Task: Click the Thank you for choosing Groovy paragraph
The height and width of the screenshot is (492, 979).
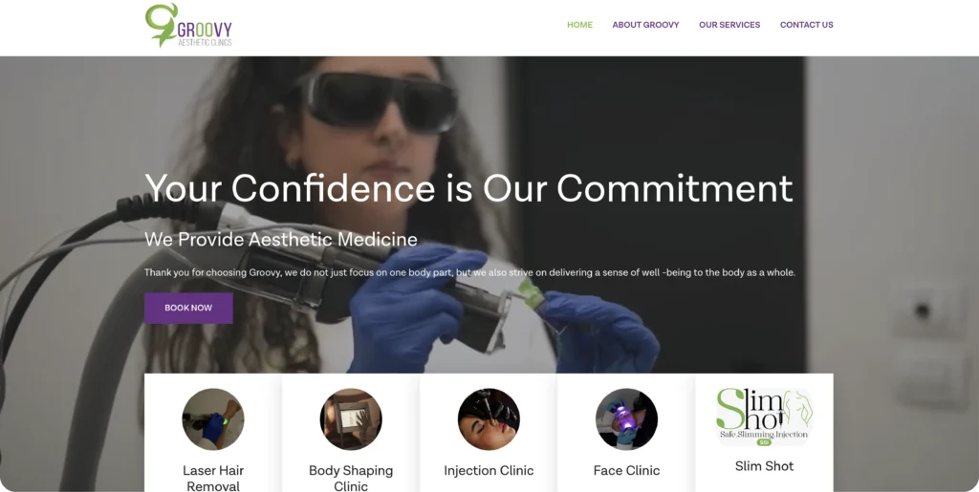Action: [469, 272]
